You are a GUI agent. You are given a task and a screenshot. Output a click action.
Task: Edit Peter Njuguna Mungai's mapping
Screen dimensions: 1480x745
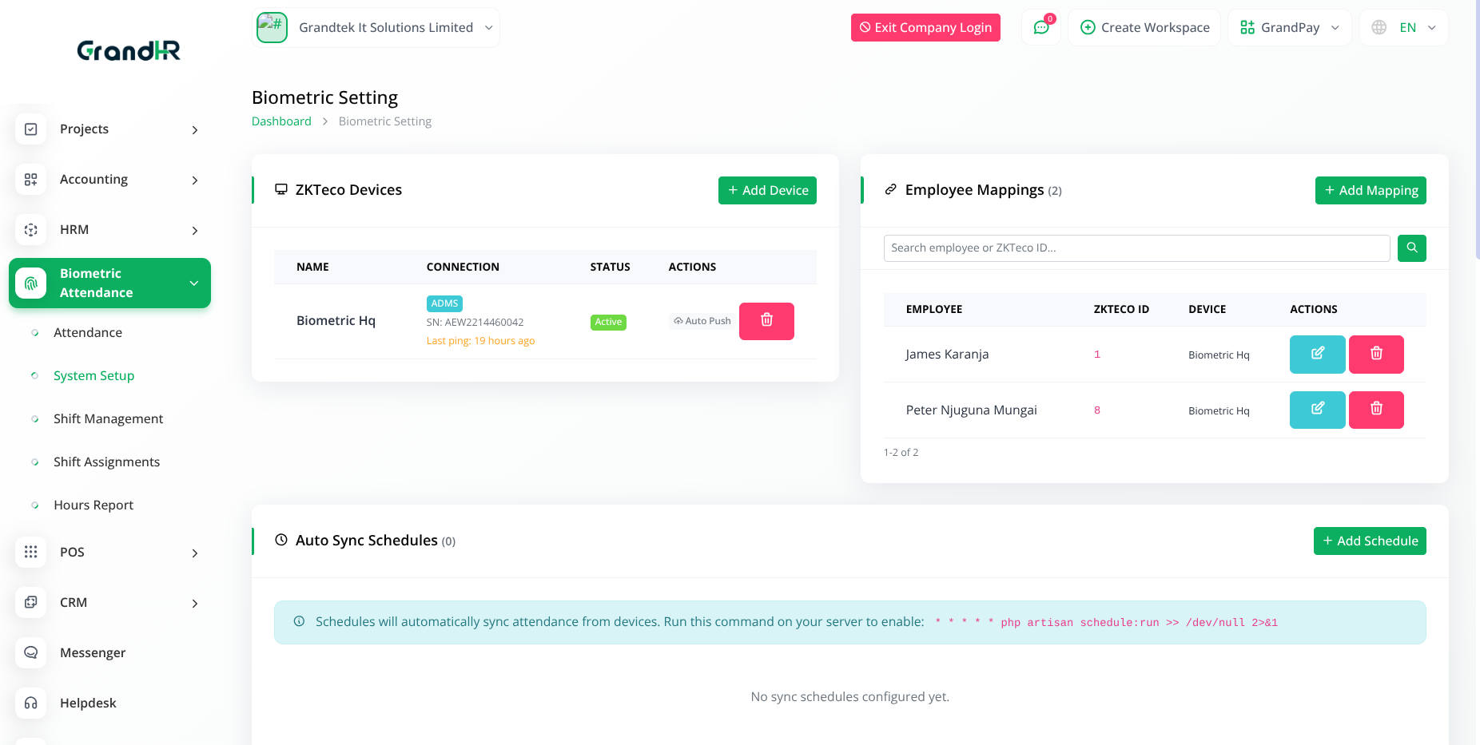pos(1317,410)
